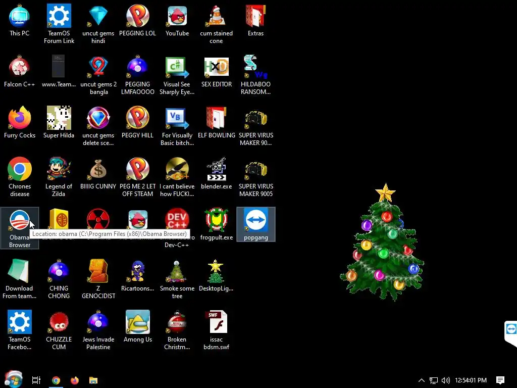
Task: Open the volume control tray icon
Action: [445, 380]
